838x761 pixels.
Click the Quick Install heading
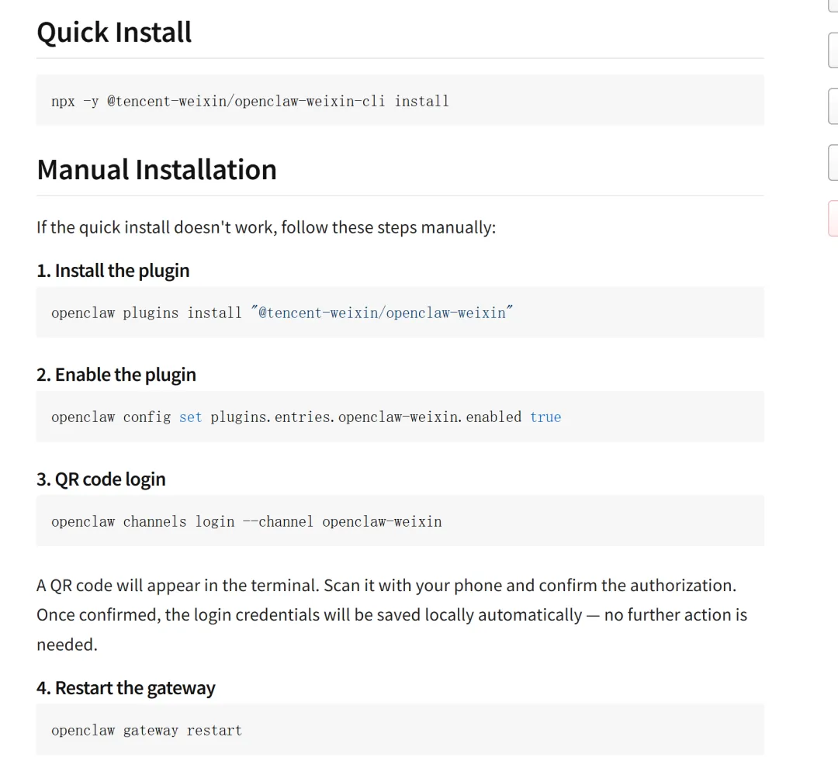(114, 33)
